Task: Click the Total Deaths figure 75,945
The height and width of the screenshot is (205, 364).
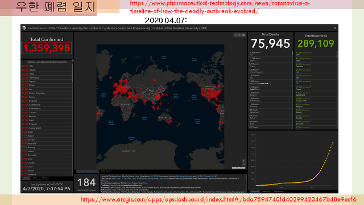Action: click(x=271, y=43)
